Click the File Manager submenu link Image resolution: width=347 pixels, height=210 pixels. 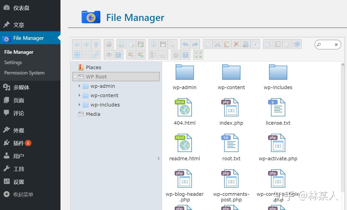click(19, 52)
